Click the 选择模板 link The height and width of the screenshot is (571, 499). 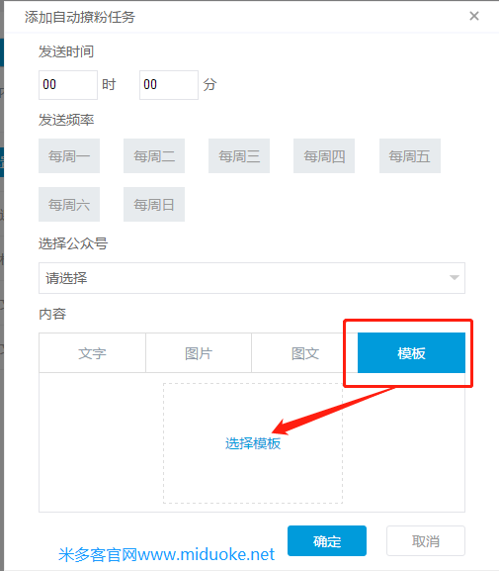[x=253, y=443]
